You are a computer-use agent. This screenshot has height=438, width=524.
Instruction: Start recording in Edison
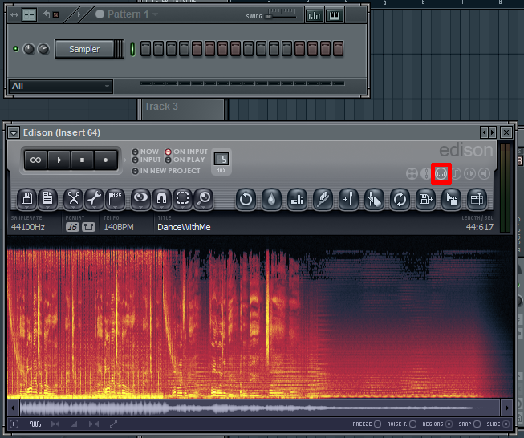pyautogui.click(x=106, y=160)
